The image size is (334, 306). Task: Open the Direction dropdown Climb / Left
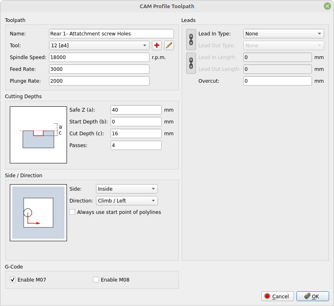[x=127, y=200]
